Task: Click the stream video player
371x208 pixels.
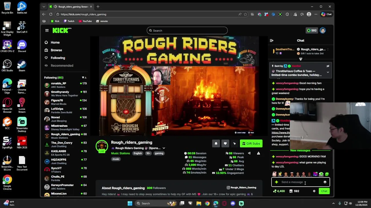Action: 179,86
